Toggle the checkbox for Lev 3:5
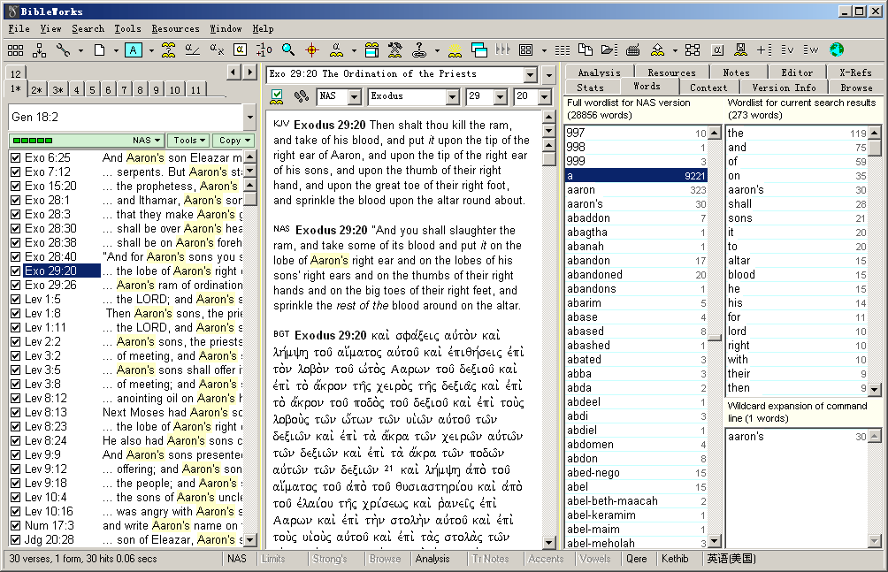The width and height of the screenshot is (888, 572). coord(15,370)
